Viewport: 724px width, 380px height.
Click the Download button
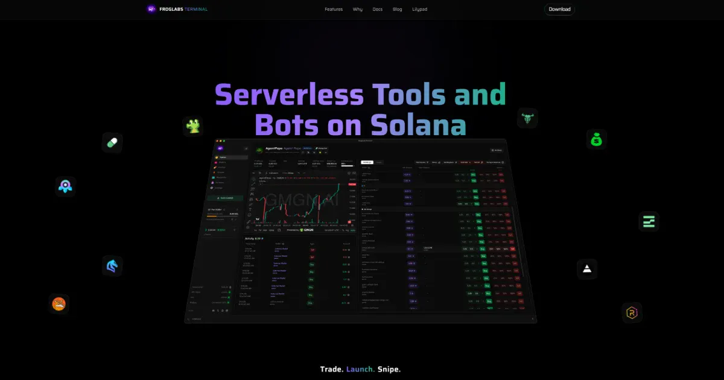coord(560,9)
